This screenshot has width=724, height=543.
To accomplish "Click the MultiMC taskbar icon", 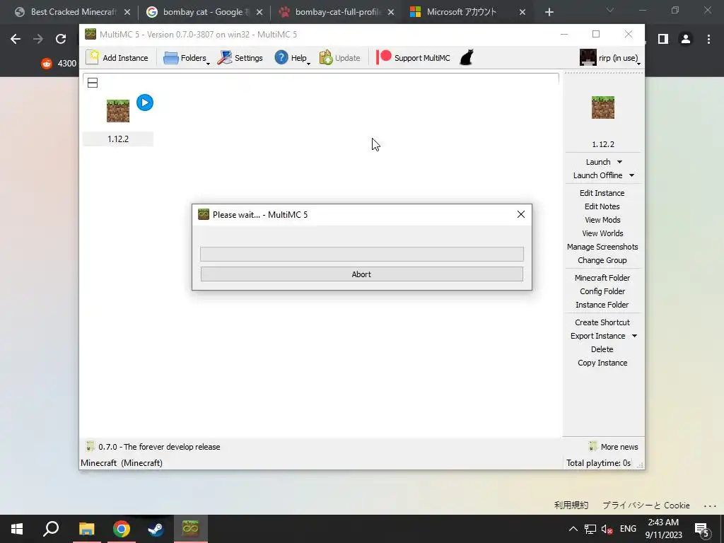I will click(x=190, y=529).
